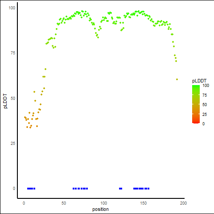Click the legend label 50
This screenshot has width=214, height=214.
[x=205, y=105]
